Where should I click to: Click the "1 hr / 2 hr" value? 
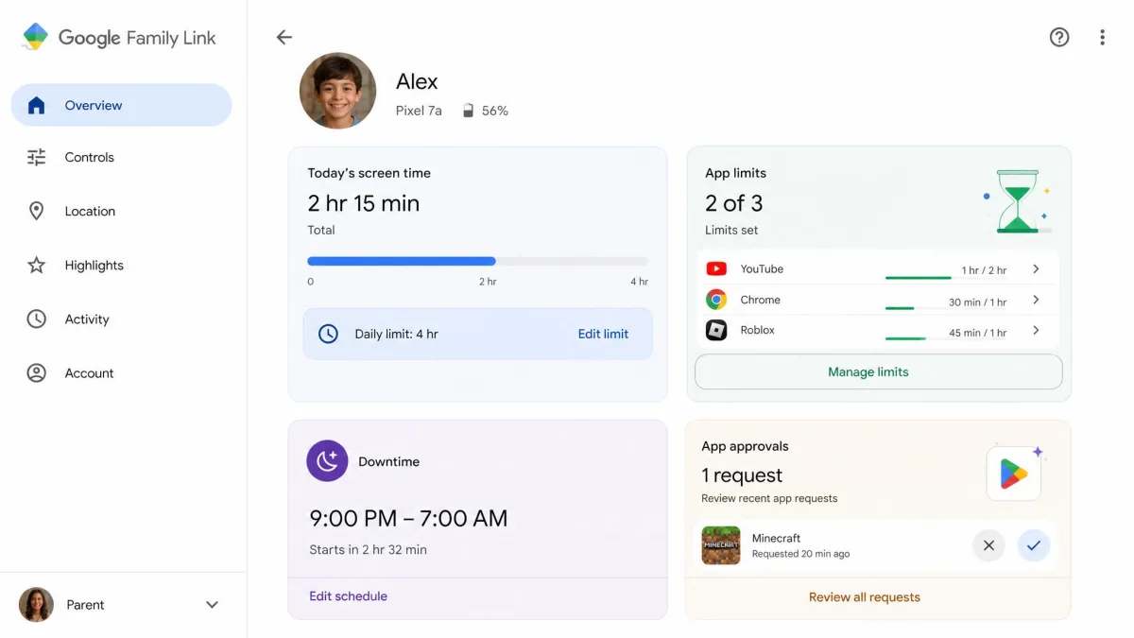coord(984,270)
